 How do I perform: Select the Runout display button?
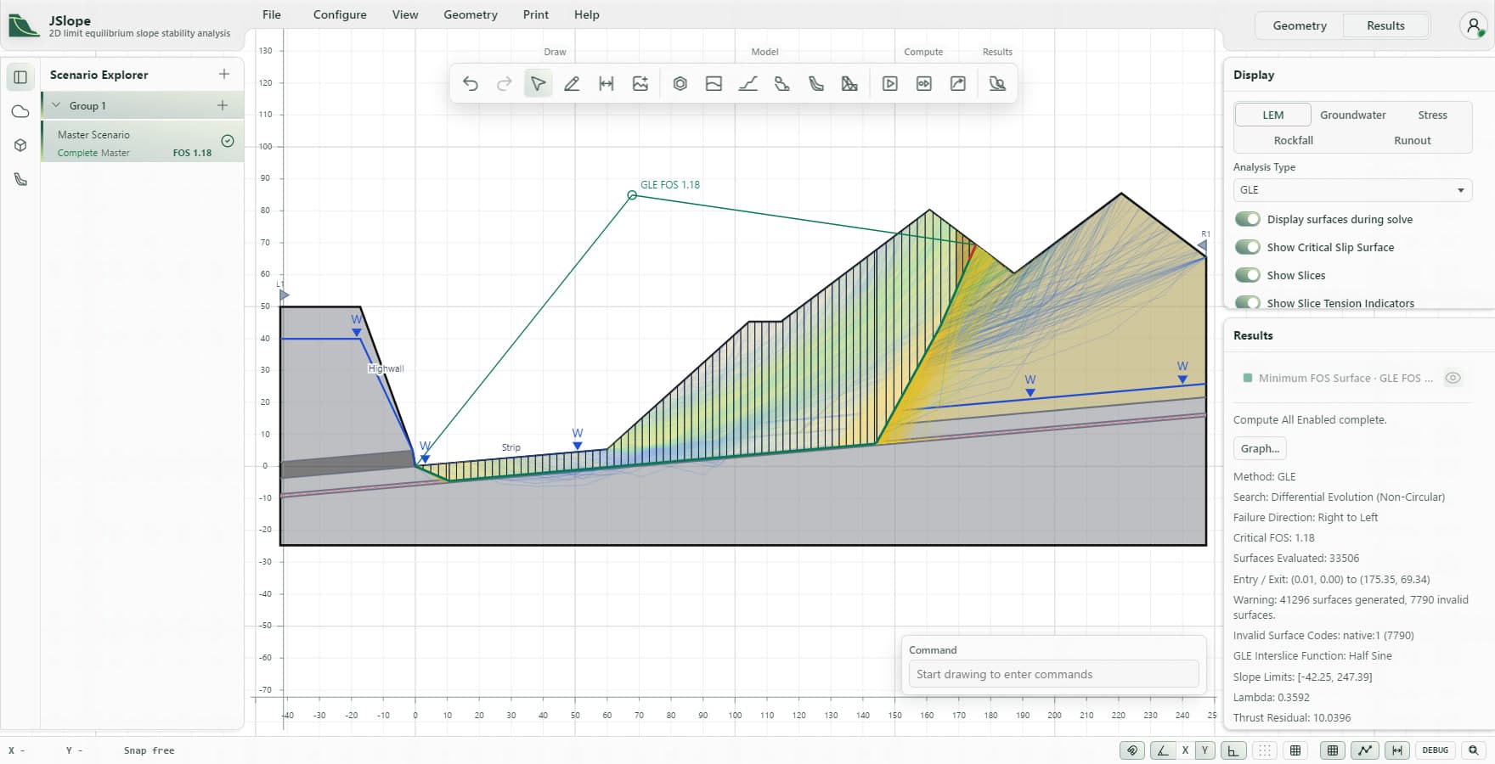click(1412, 140)
